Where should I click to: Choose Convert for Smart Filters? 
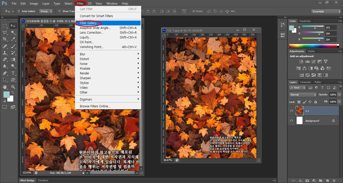(108, 16)
